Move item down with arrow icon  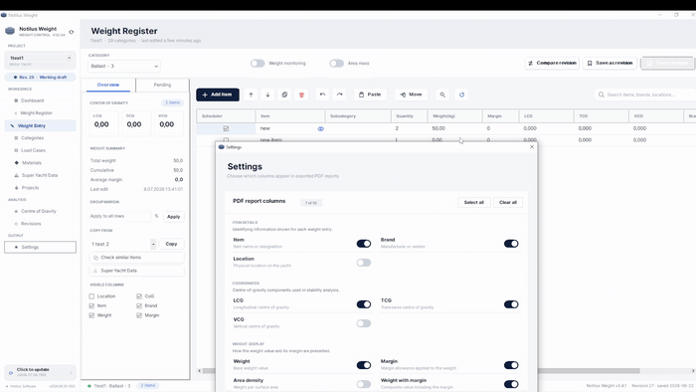267,95
